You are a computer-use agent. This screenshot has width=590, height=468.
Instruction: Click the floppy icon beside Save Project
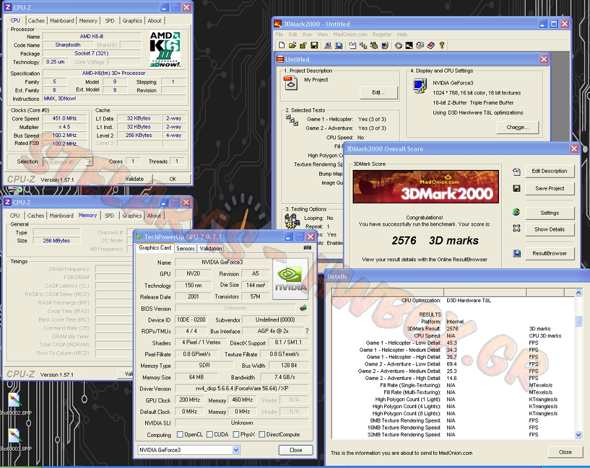coord(517,188)
